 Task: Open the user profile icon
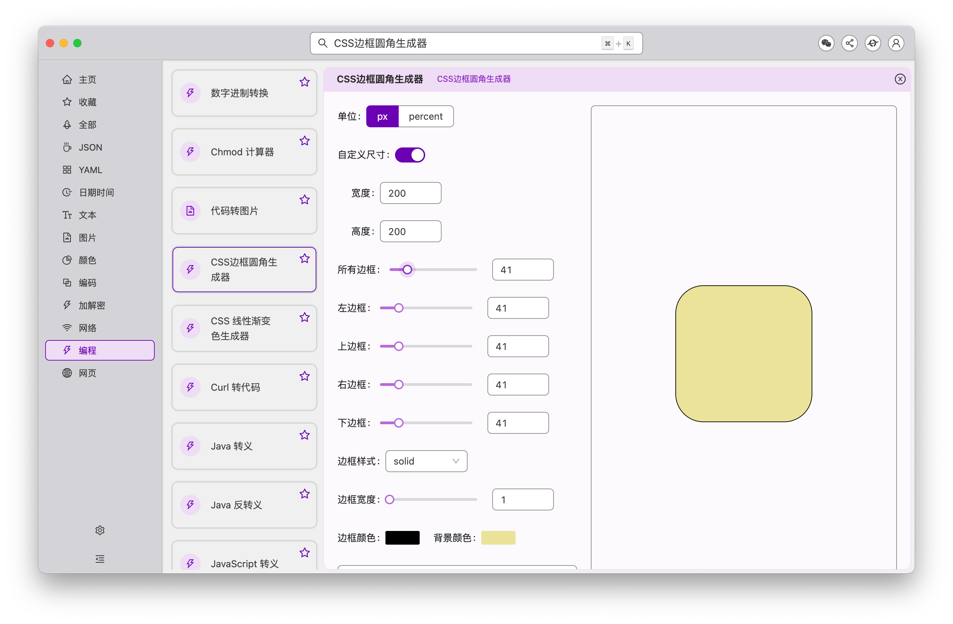(896, 43)
